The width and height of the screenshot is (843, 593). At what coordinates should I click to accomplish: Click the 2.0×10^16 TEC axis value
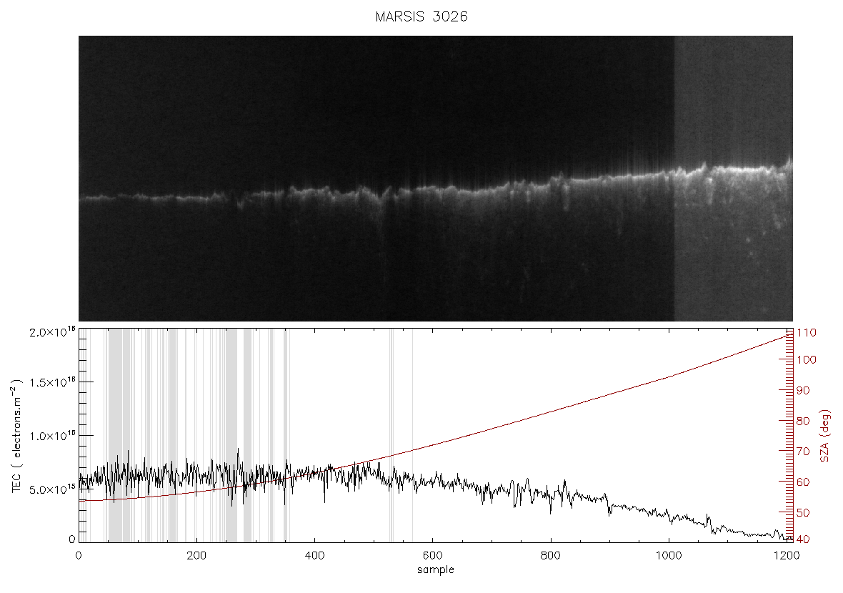pyautogui.click(x=53, y=332)
